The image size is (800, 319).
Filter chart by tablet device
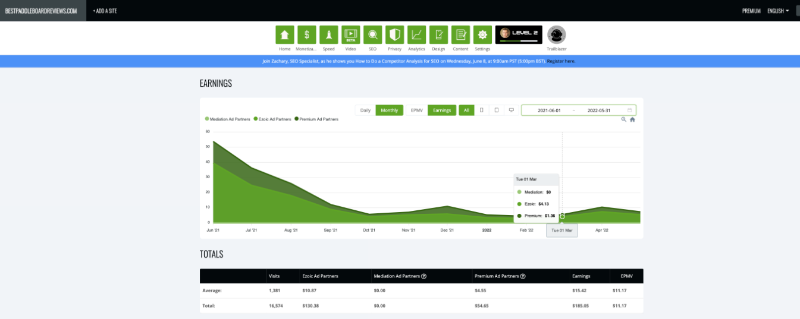pos(496,110)
